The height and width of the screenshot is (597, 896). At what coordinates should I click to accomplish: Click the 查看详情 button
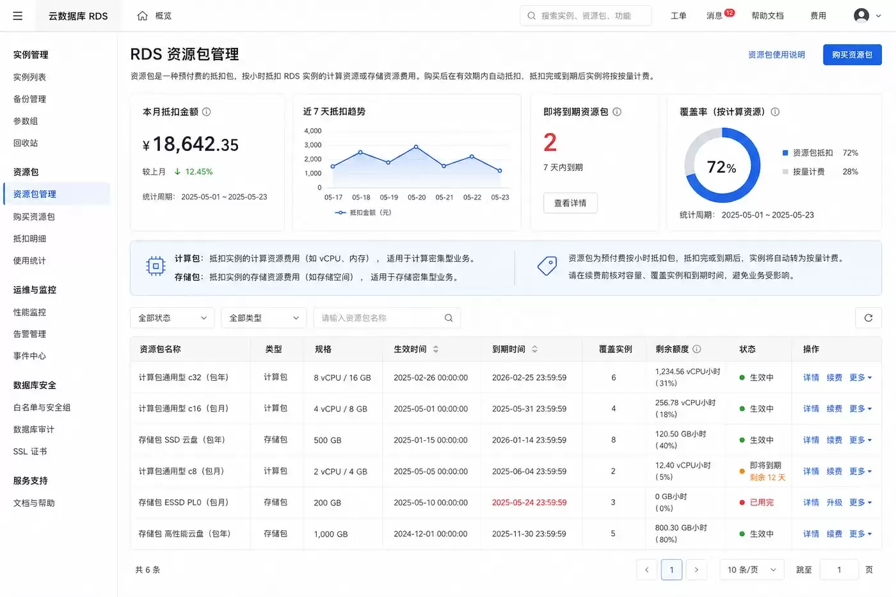tap(570, 203)
